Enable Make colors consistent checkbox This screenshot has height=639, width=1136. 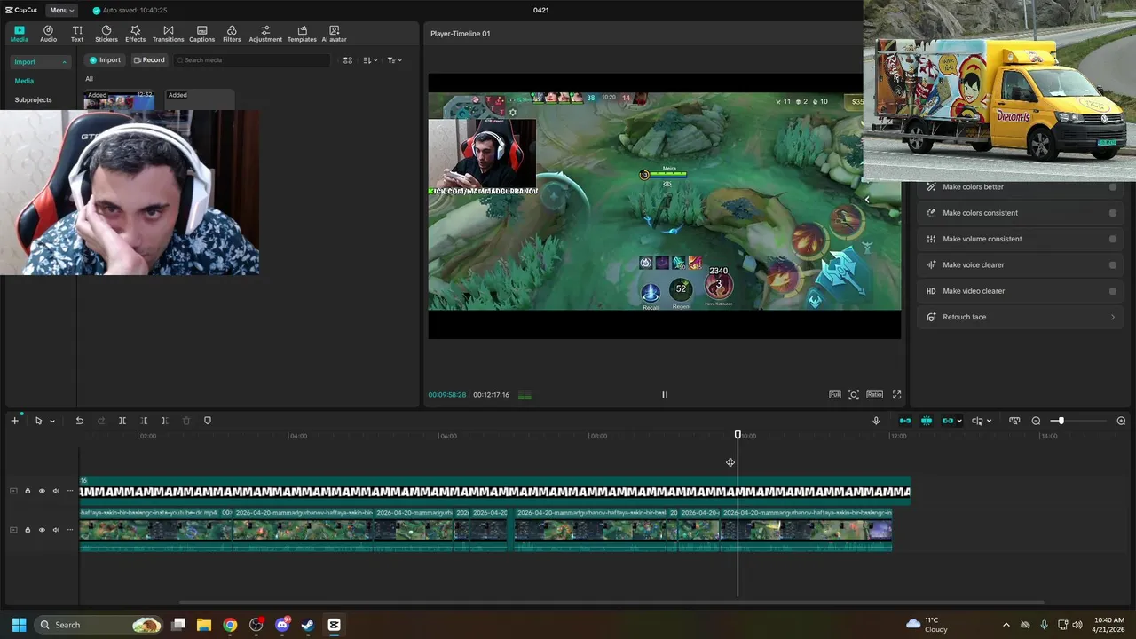point(1113,213)
